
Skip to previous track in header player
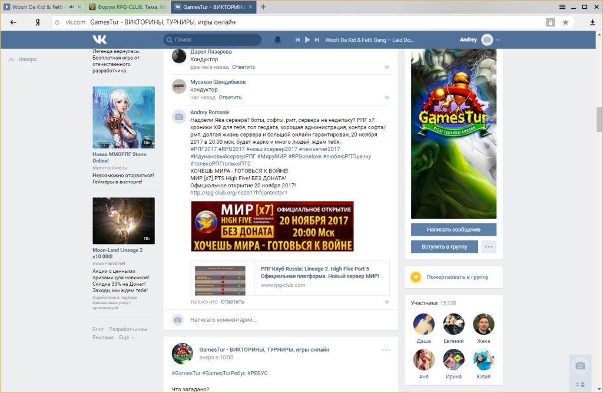pyautogui.click(x=297, y=39)
